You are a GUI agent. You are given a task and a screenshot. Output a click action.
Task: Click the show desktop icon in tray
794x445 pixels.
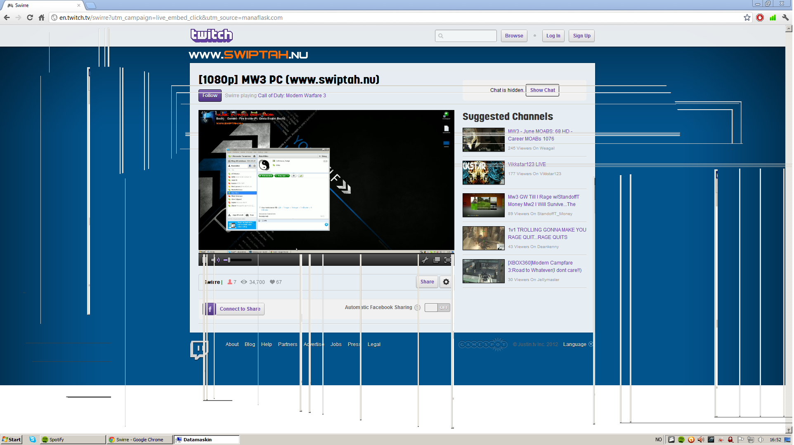(787, 440)
